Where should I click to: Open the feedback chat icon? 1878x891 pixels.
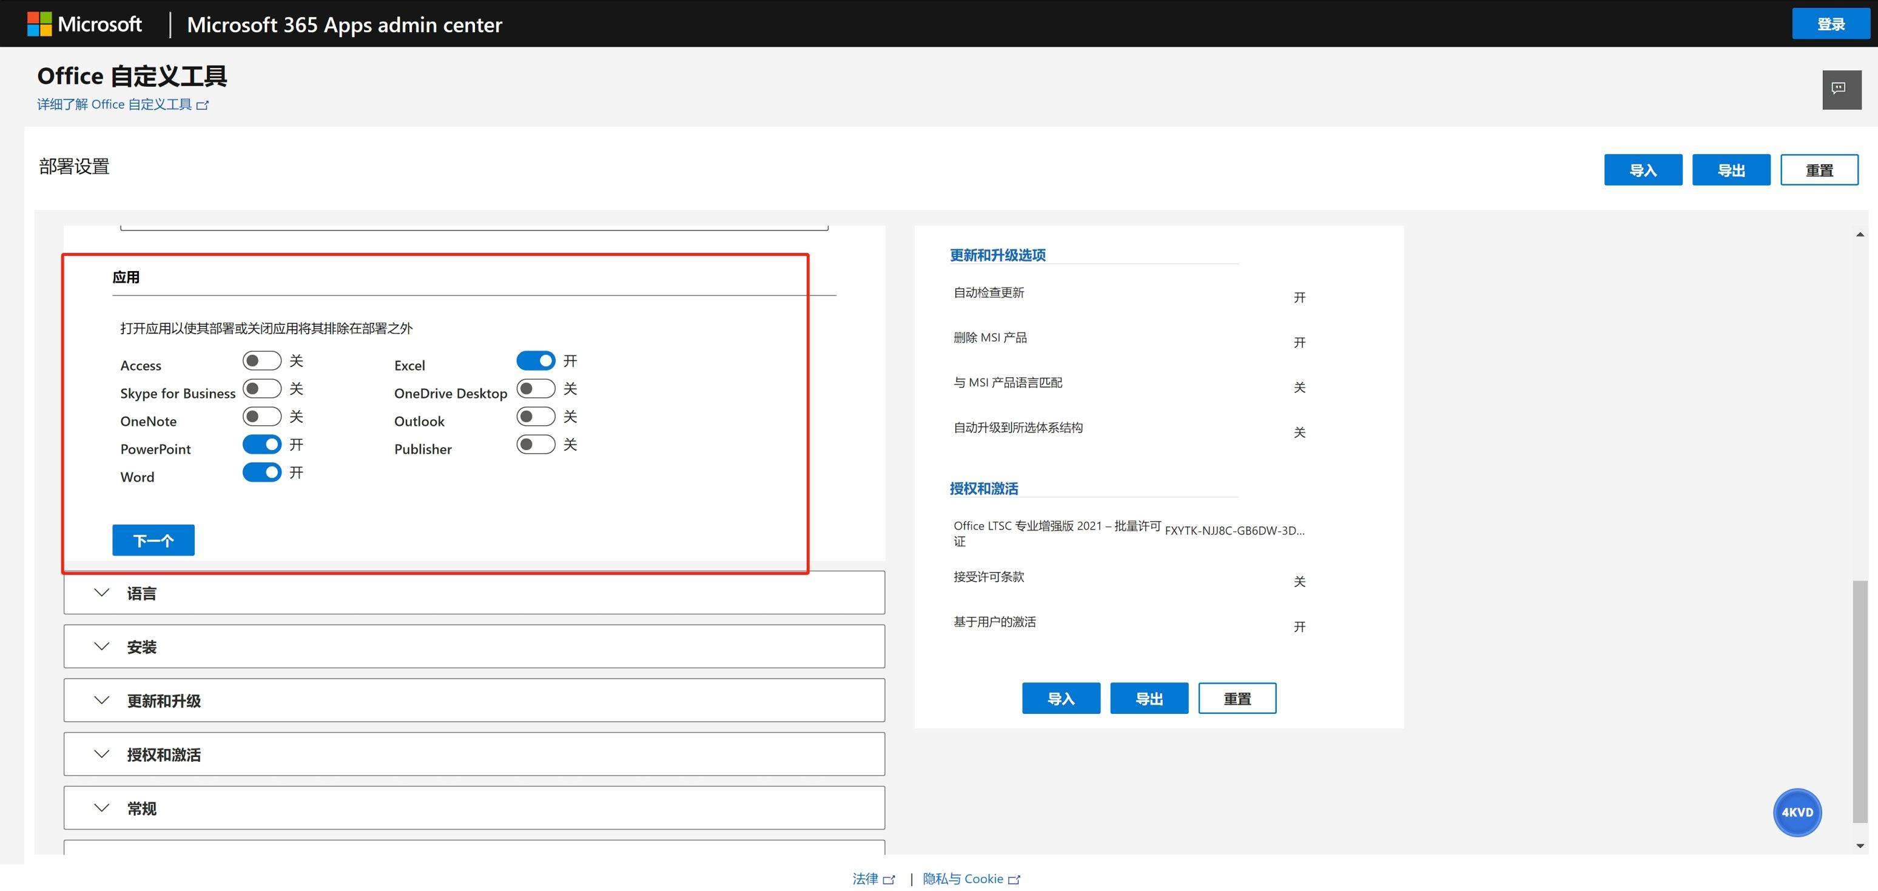(x=1841, y=89)
